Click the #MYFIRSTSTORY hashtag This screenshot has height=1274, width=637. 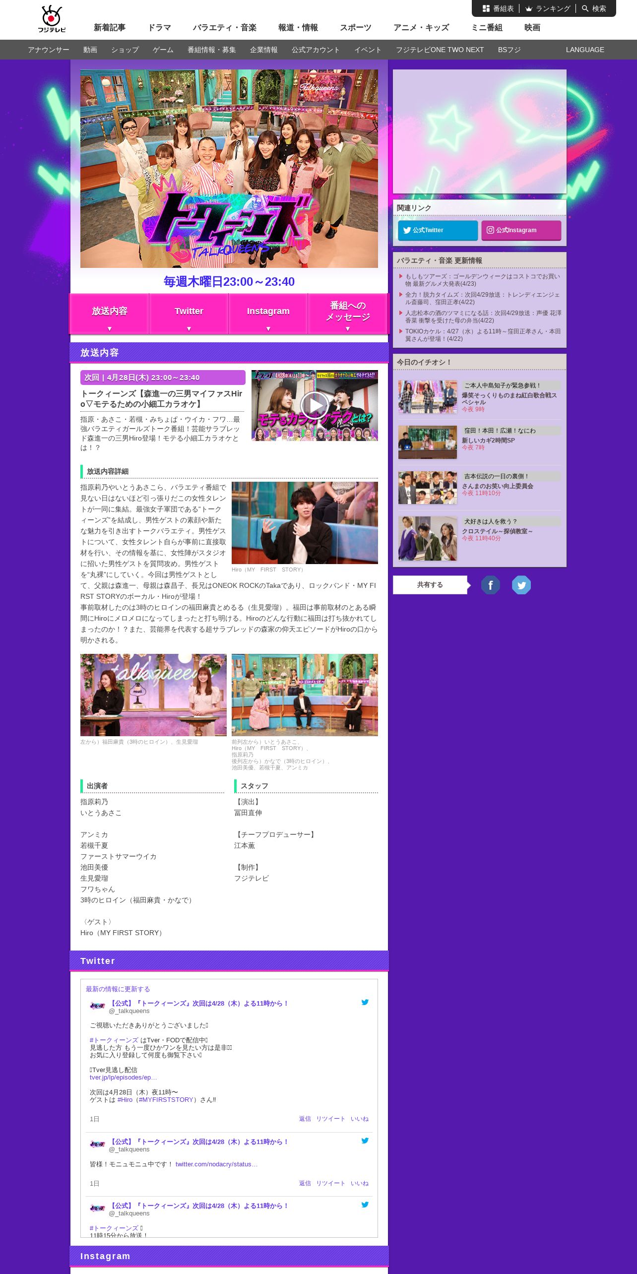(166, 1099)
